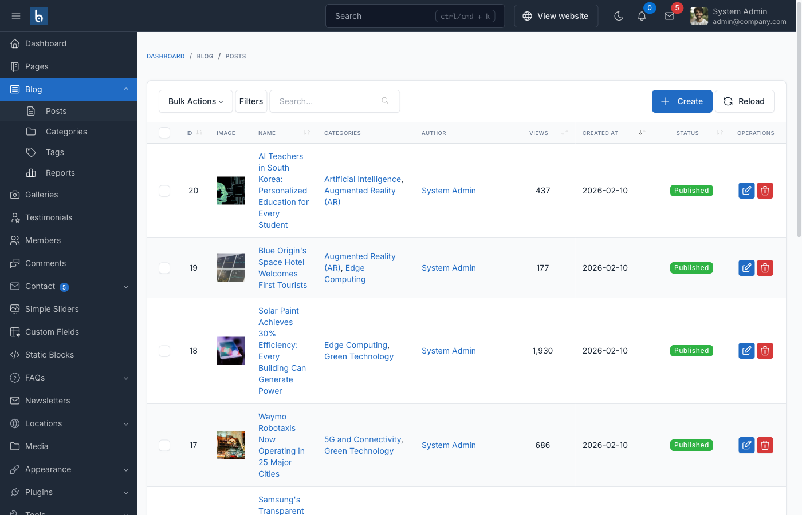
Task: Delete post 19 using the trash icon
Action: tap(765, 267)
